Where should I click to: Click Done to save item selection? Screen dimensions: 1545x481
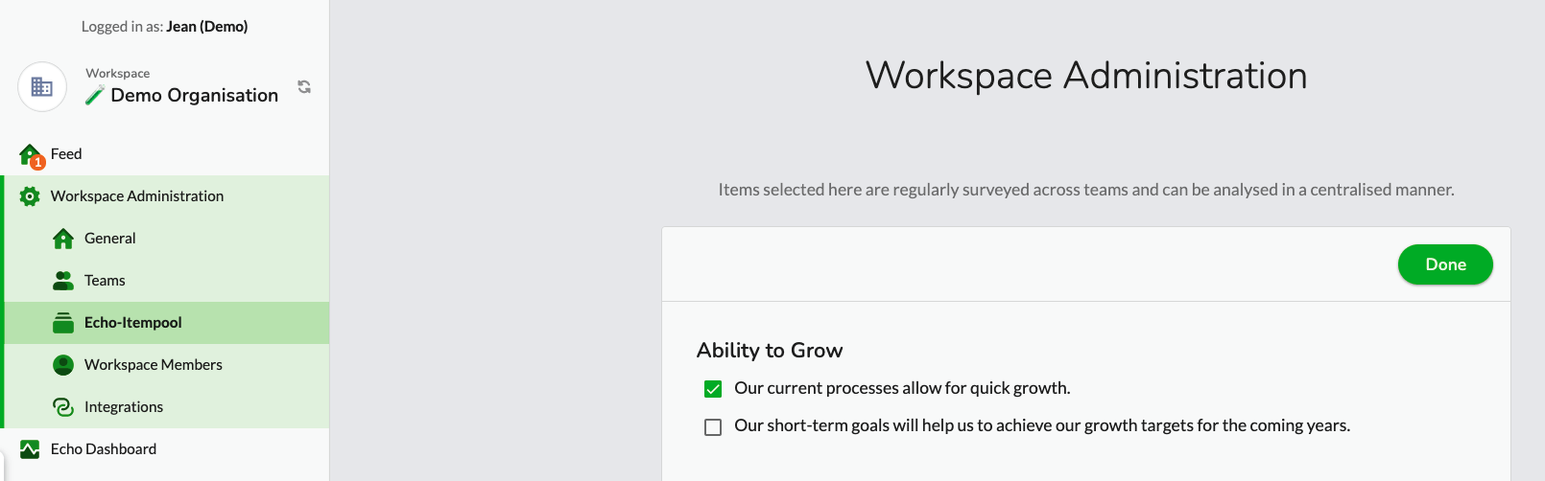click(x=1445, y=264)
